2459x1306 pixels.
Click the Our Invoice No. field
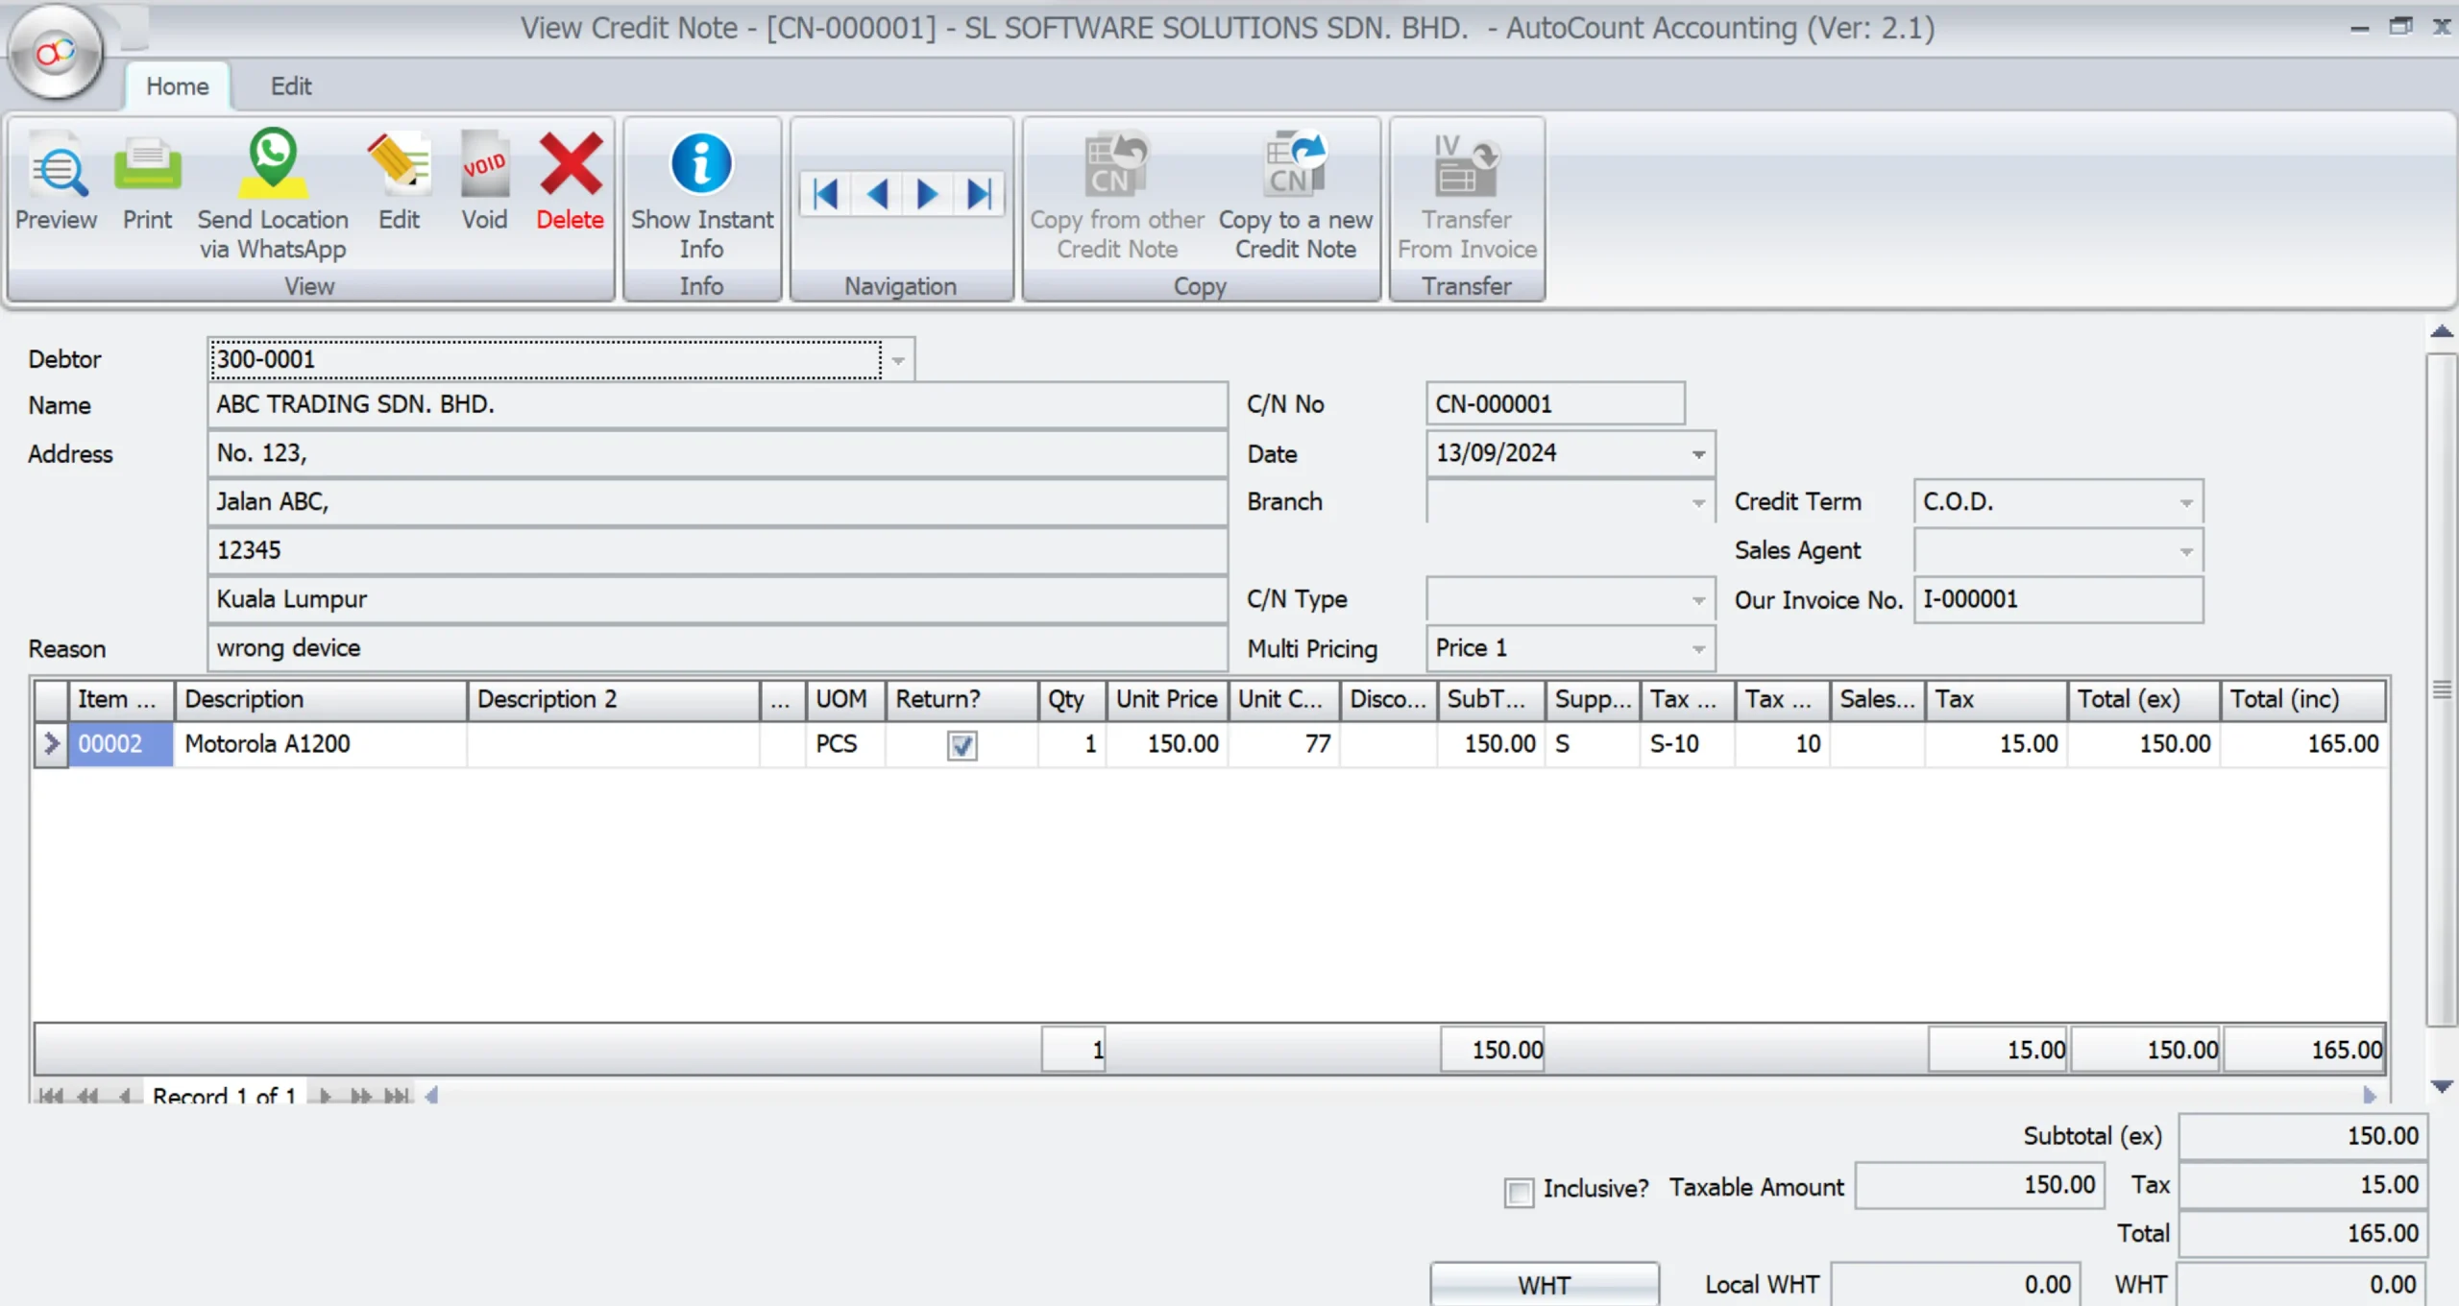[2057, 600]
